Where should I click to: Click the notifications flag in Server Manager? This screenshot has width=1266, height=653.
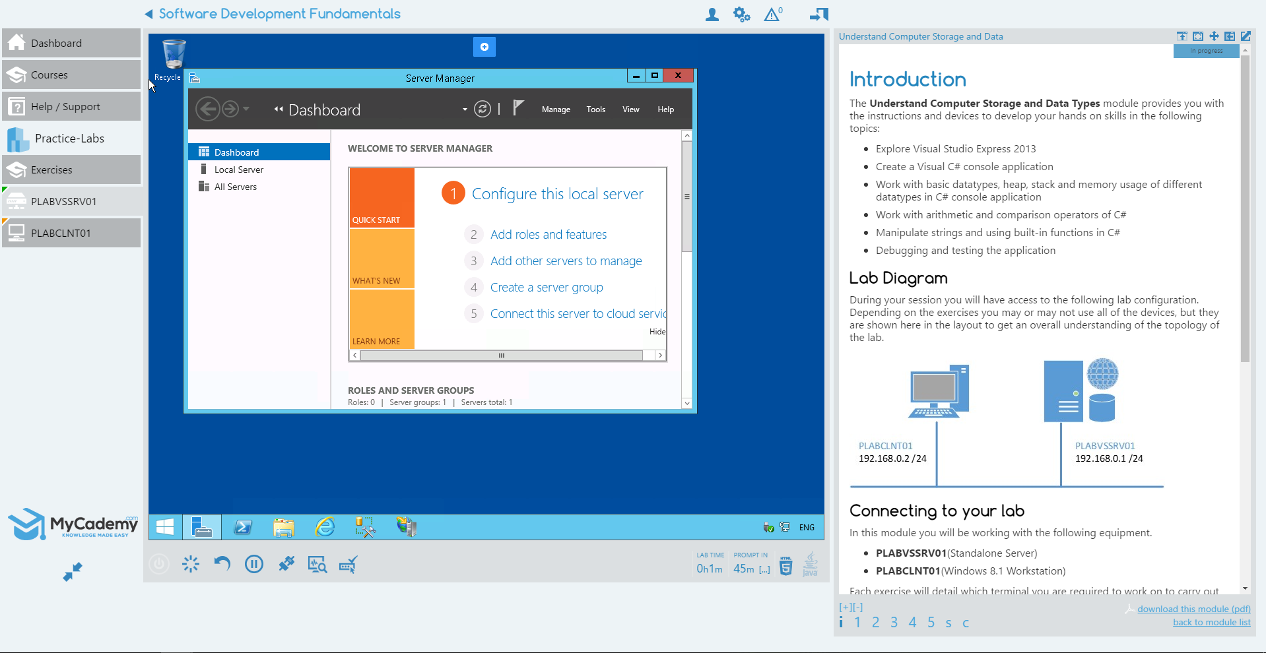pyautogui.click(x=518, y=108)
